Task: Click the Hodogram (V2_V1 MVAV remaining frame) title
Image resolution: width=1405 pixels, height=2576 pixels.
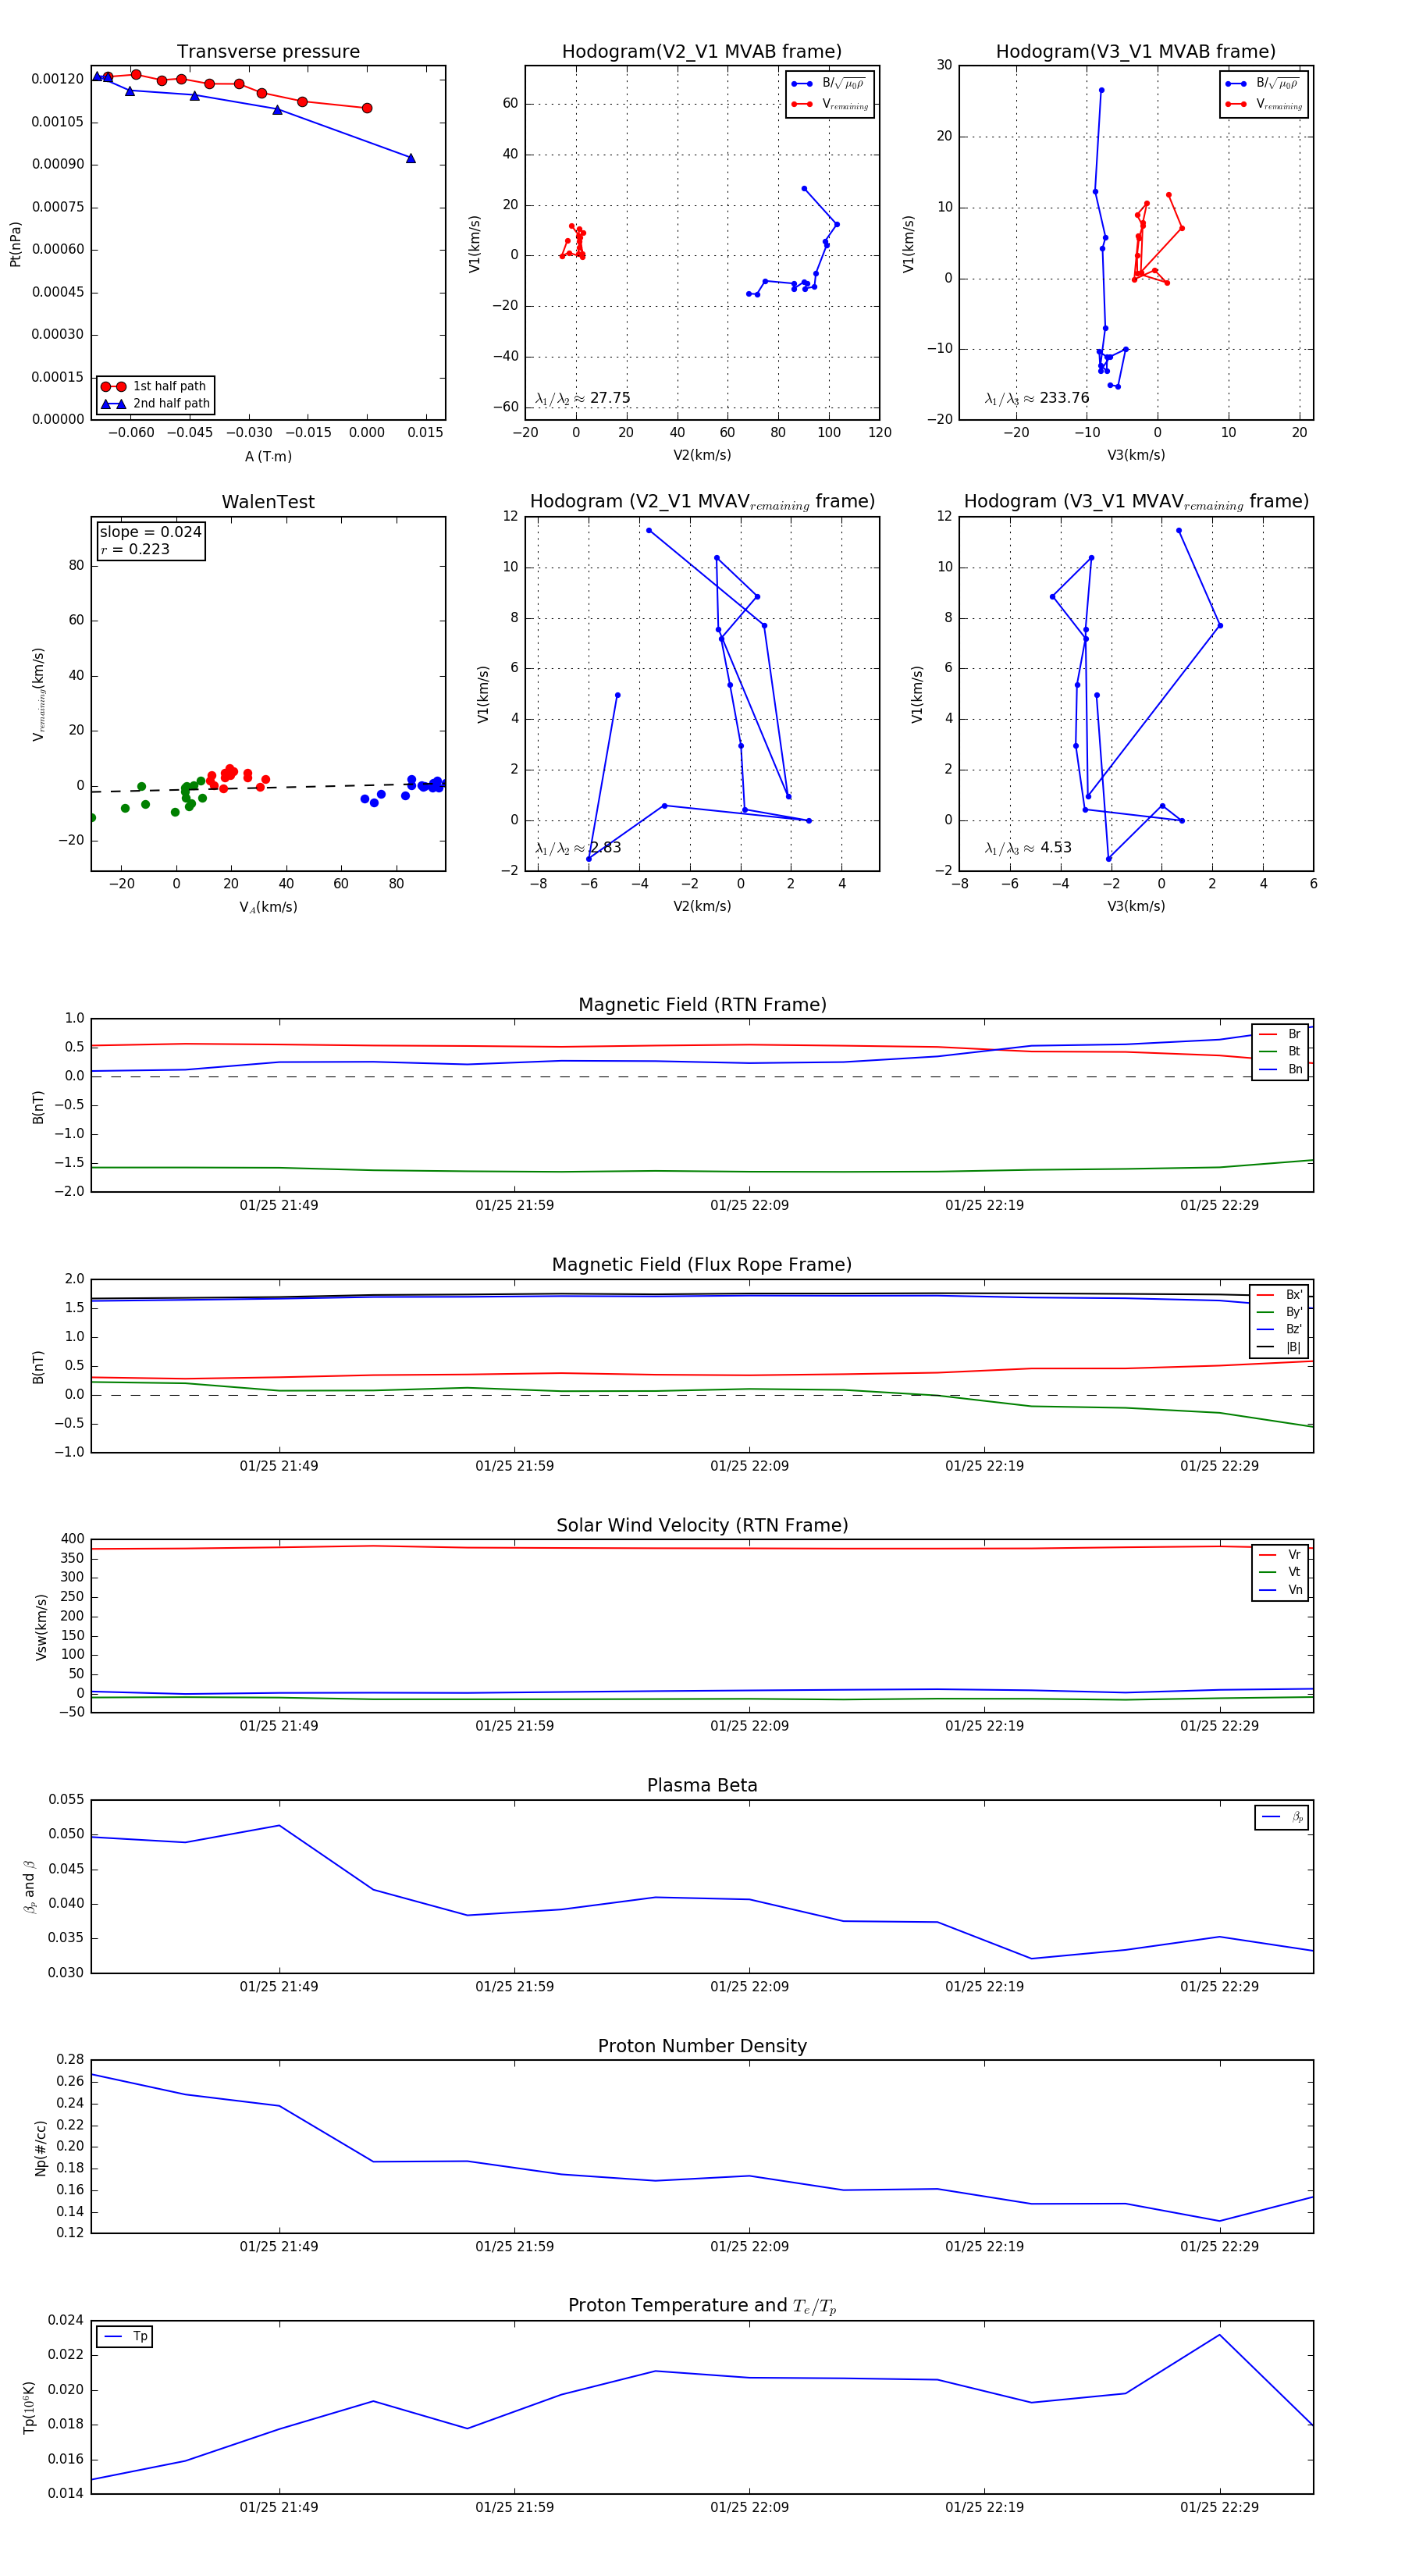Action: 702,502
